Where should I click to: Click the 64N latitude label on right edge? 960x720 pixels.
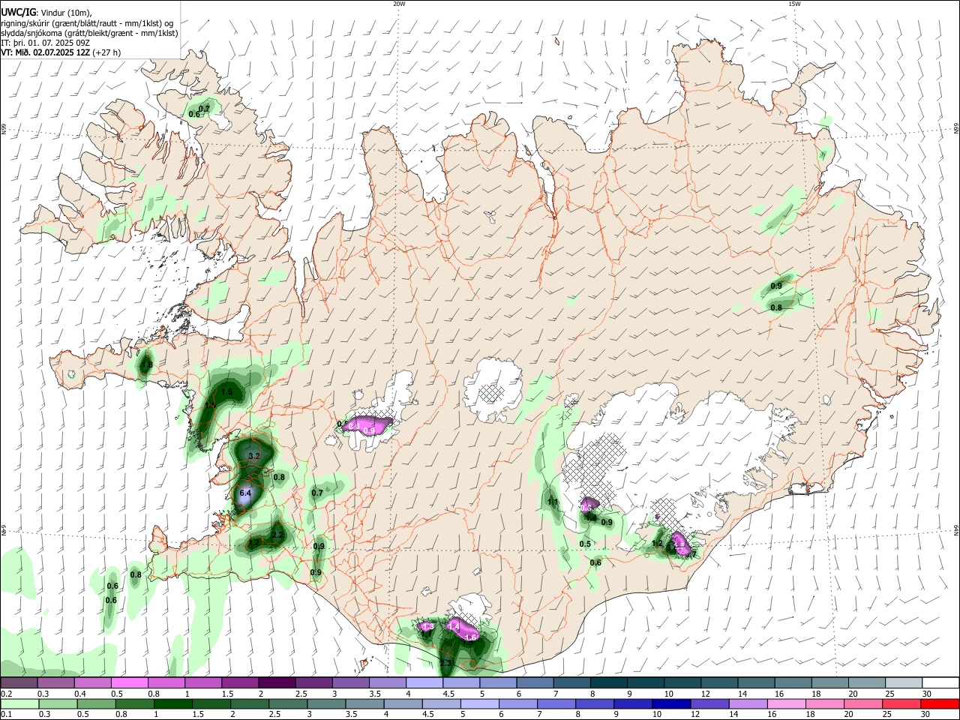(x=955, y=530)
